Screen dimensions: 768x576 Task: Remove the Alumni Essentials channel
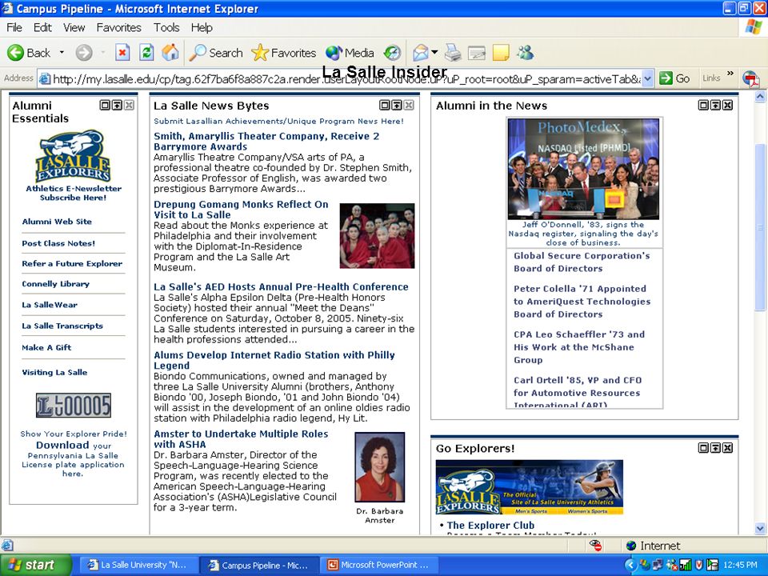point(129,105)
